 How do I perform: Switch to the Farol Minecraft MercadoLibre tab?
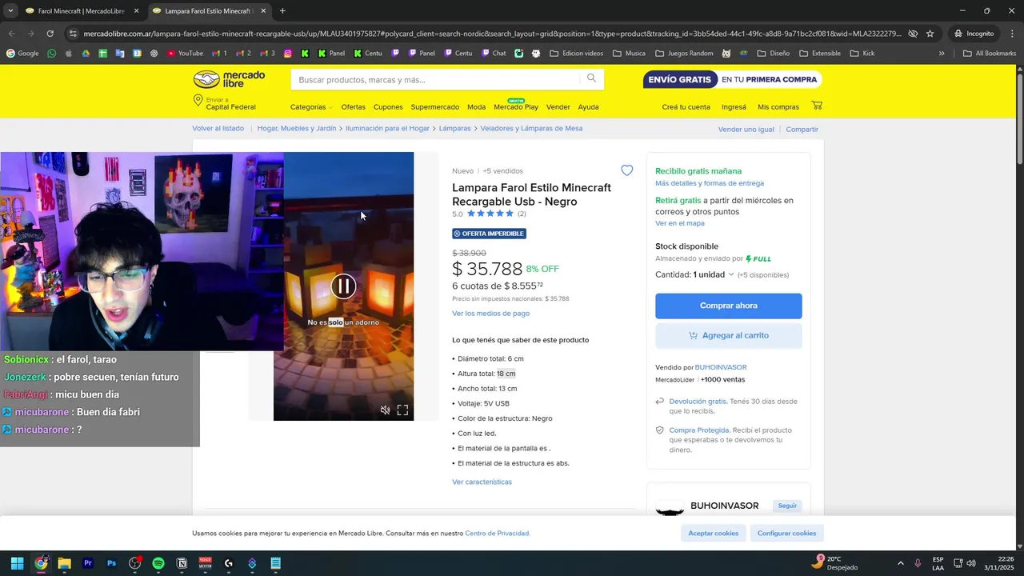[x=82, y=11]
